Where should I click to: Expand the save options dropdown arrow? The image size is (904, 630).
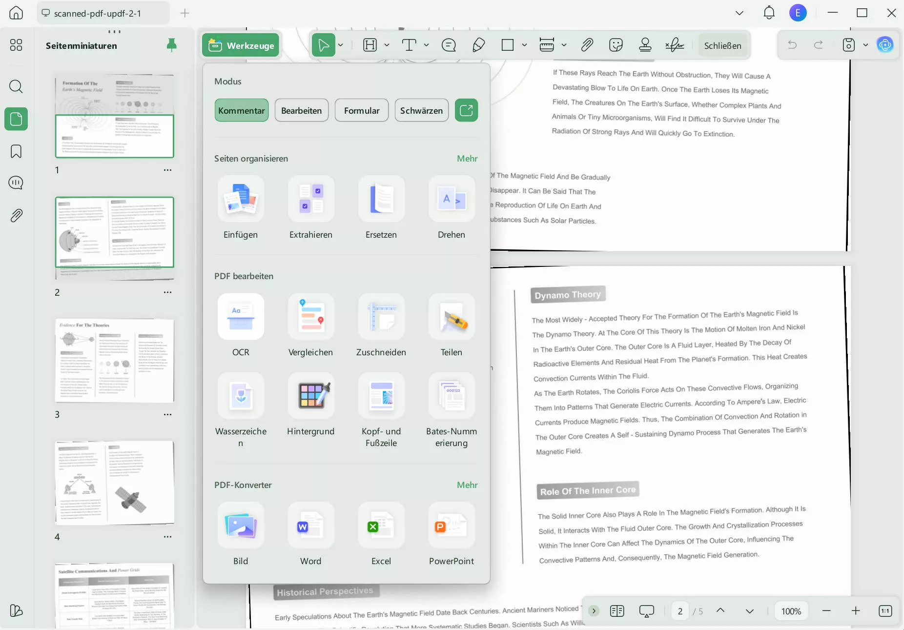(865, 45)
